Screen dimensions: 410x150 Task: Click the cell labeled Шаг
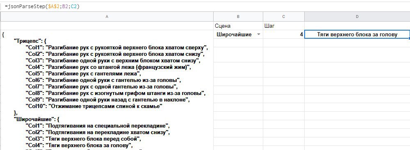point(284,26)
